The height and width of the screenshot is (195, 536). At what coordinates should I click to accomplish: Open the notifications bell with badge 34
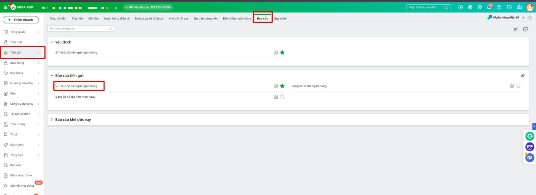point(489,7)
